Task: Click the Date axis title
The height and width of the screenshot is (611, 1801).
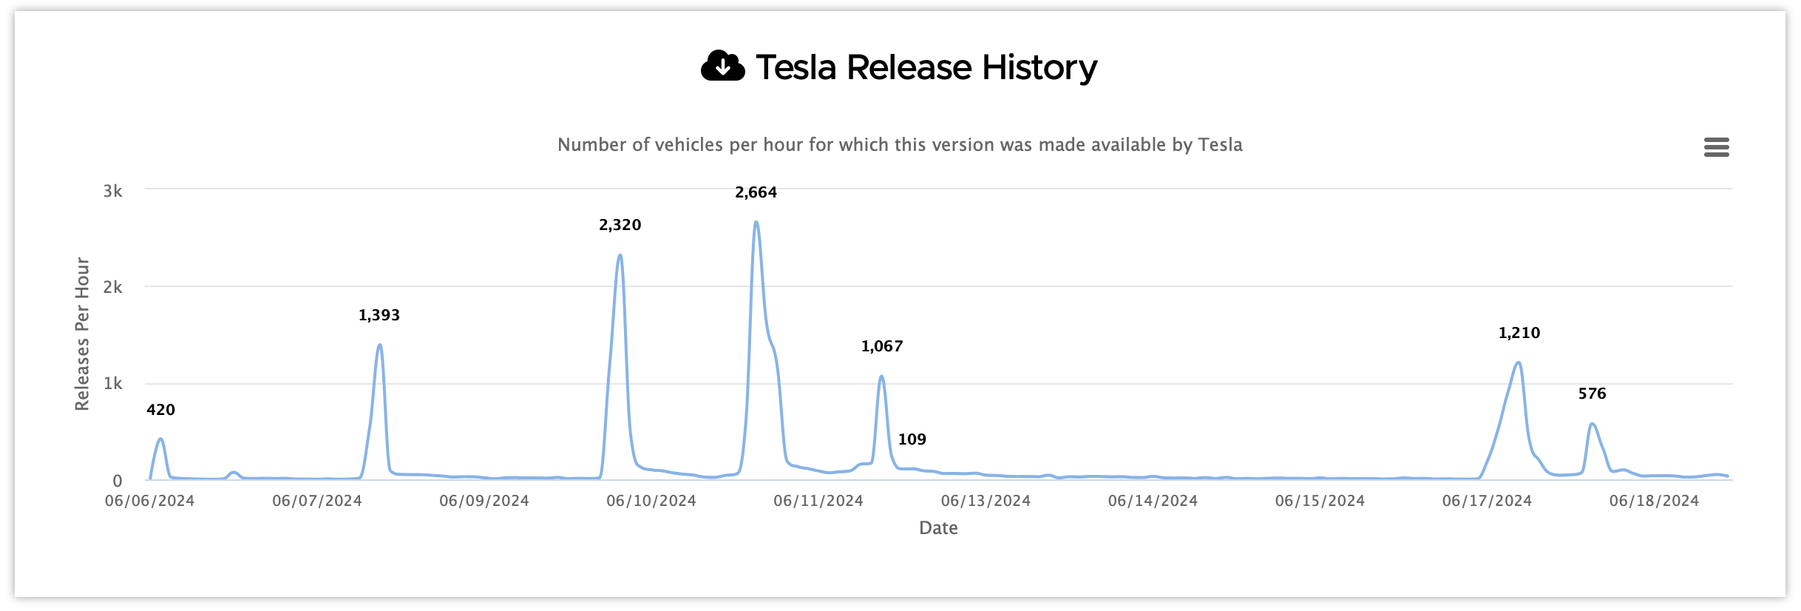Action: [x=938, y=528]
